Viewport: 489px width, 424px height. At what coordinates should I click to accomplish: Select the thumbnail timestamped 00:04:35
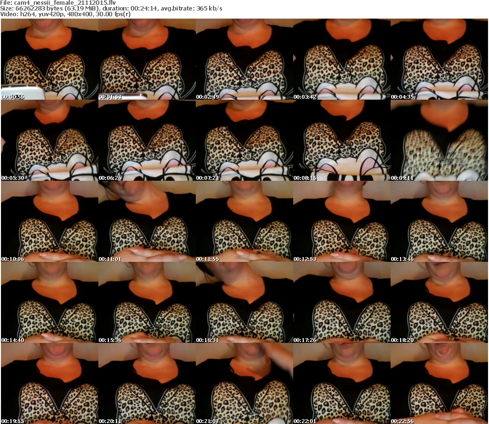pyautogui.click(x=439, y=59)
